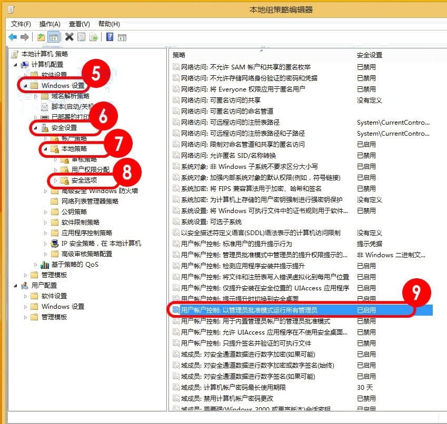Collapse the 用户配置 tree node
This screenshot has width=447, height=424.
[15, 286]
